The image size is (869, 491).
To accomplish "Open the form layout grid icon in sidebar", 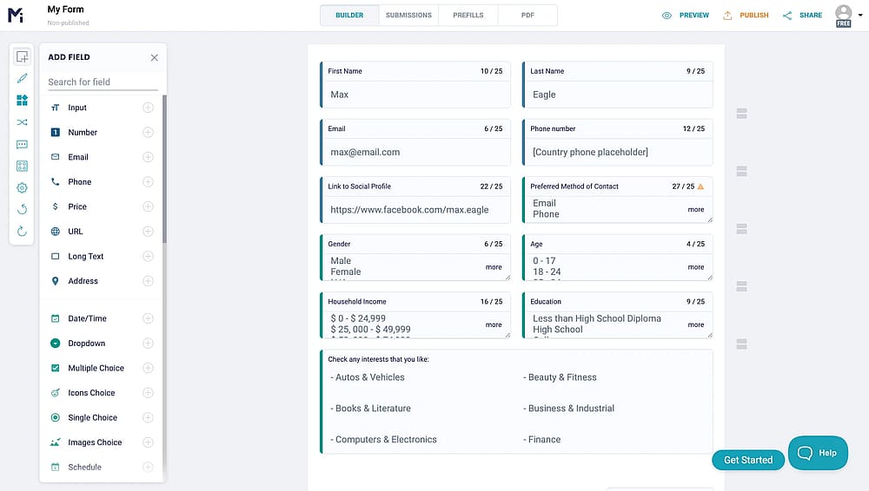I will 23,166.
